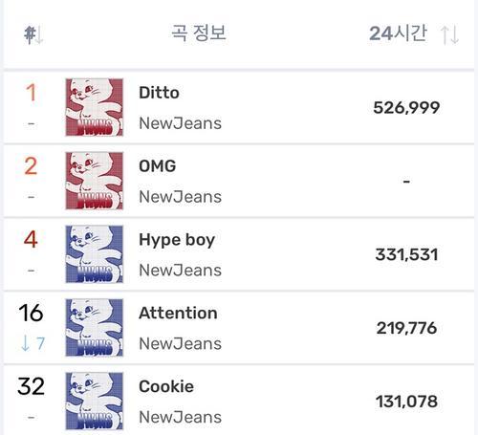Select the OMG song title
This screenshot has height=435, width=478.
tap(158, 166)
